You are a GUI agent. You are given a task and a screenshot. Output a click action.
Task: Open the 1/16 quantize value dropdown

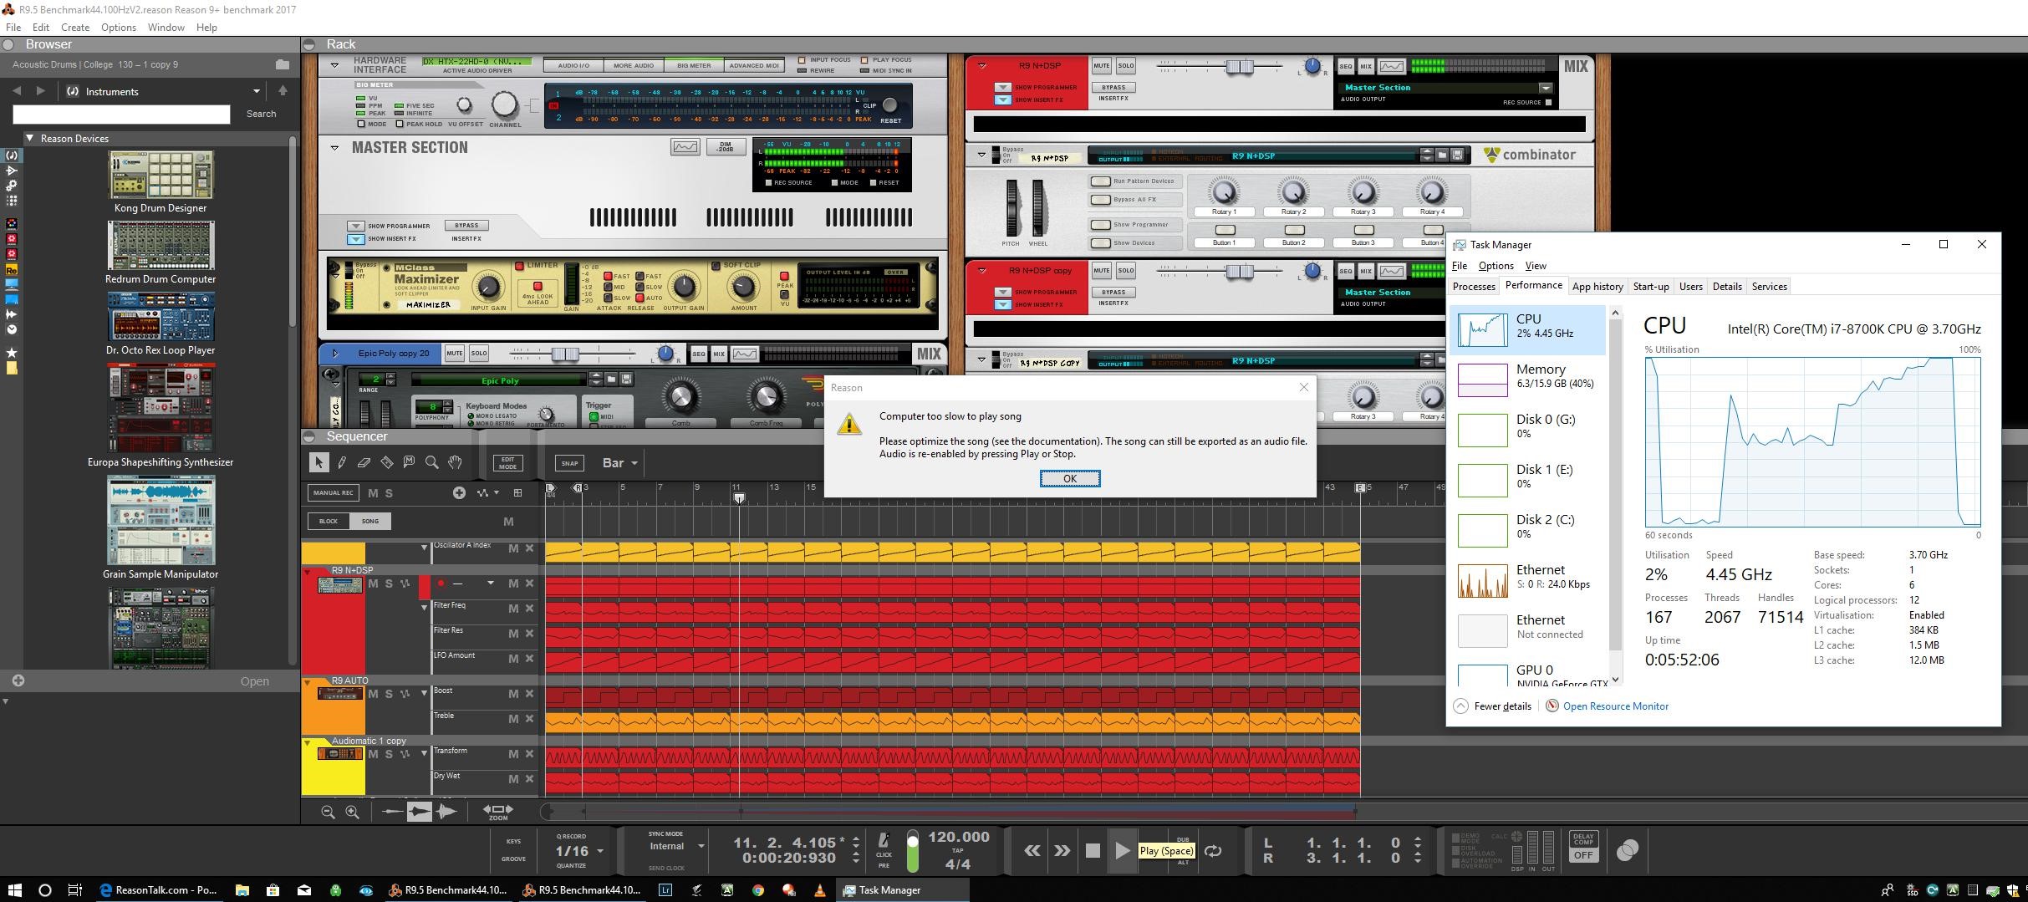[x=579, y=851]
